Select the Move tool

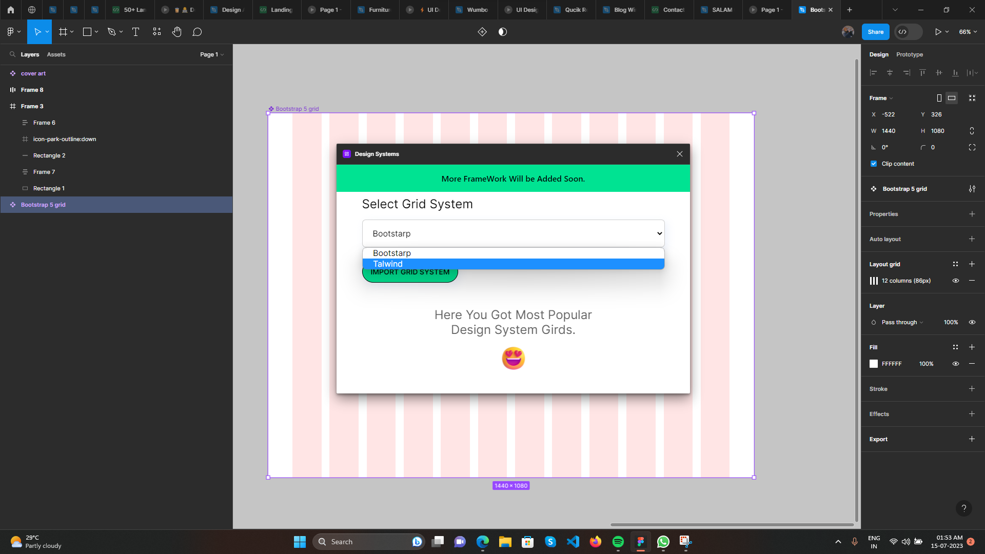tap(37, 32)
